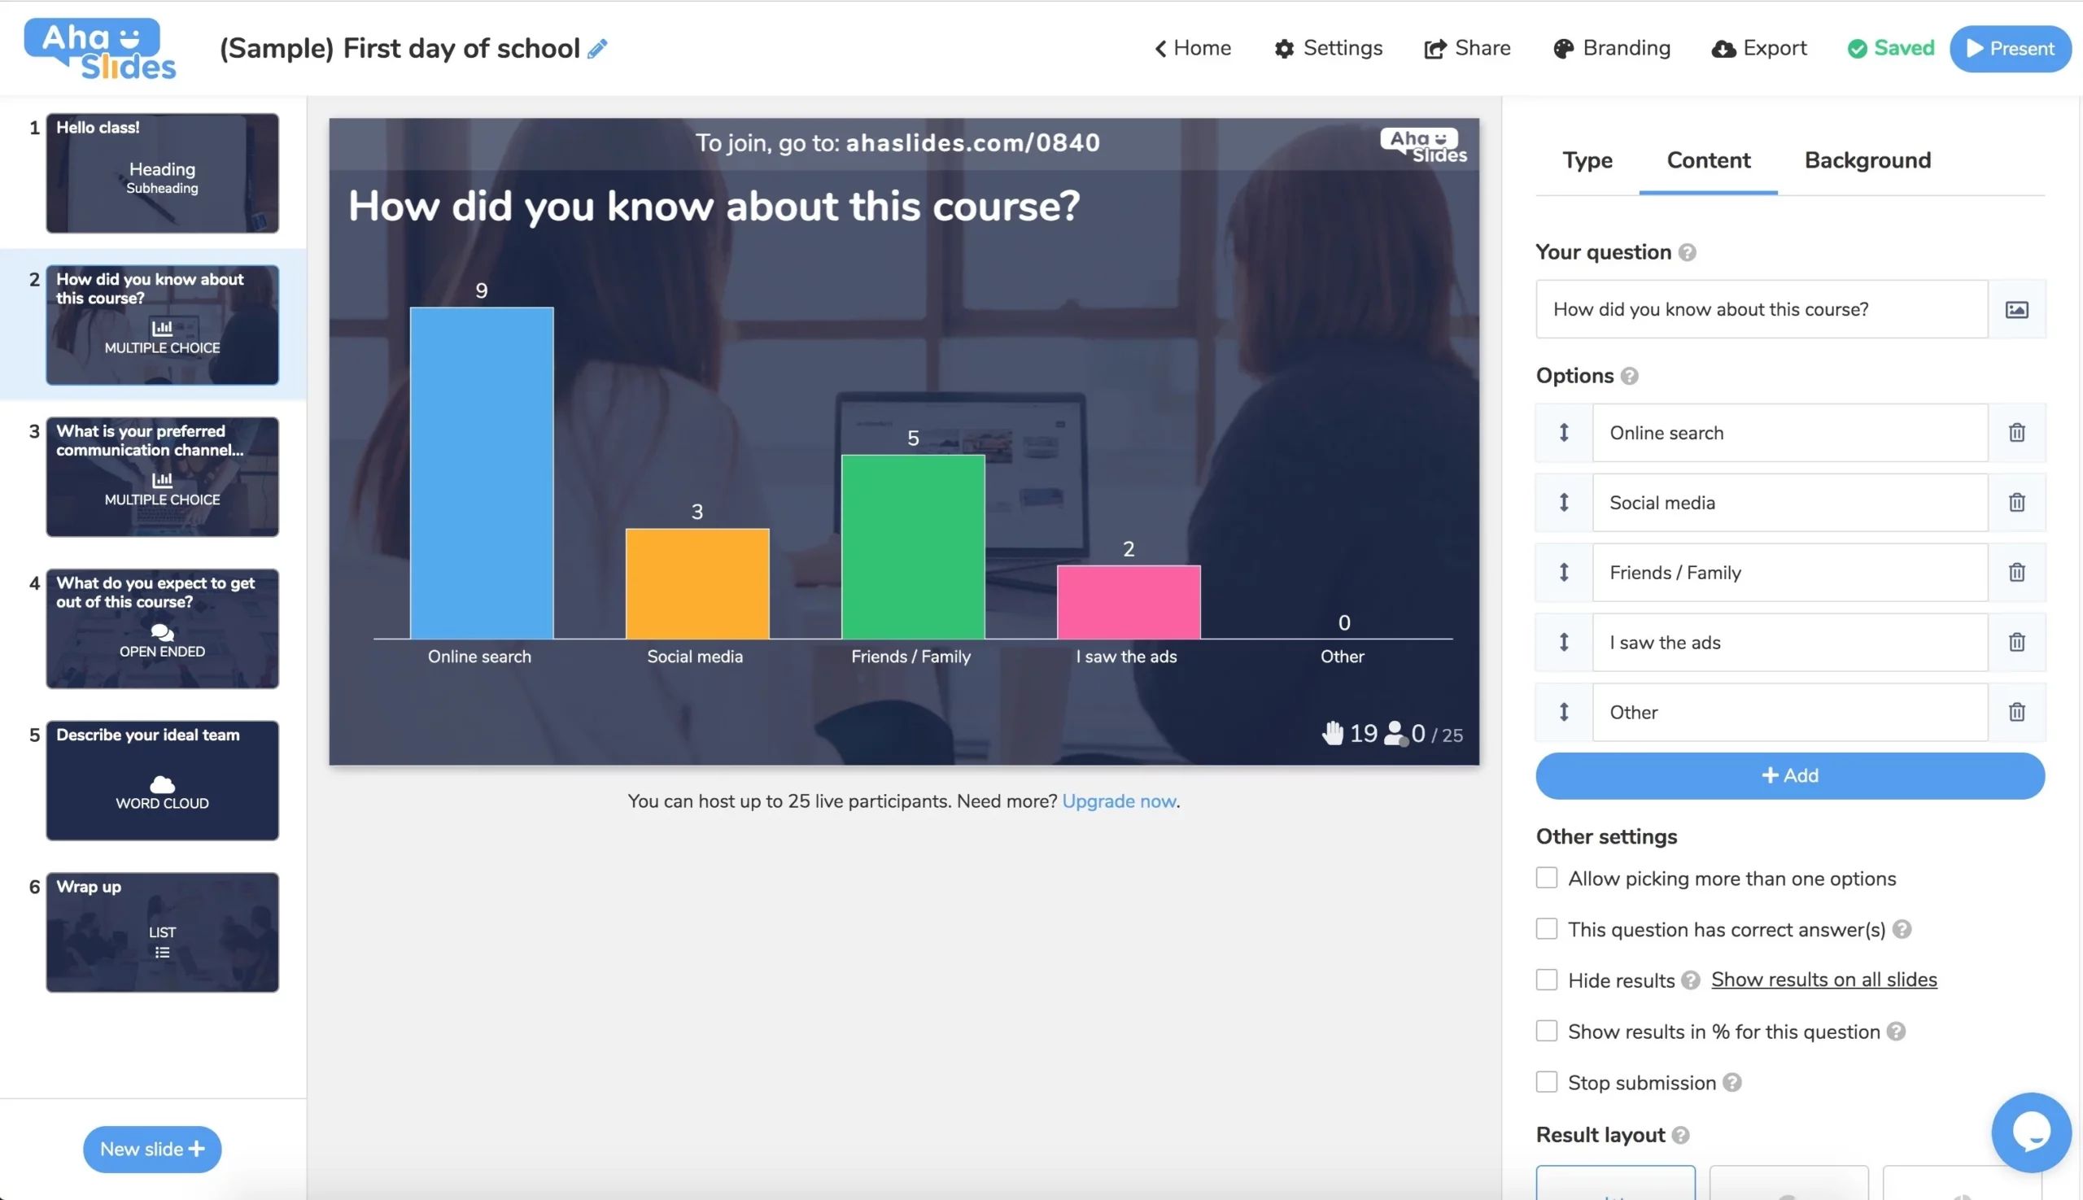
Task: Toggle the 'Hide results' checkbox
Action: (1546, 980)
